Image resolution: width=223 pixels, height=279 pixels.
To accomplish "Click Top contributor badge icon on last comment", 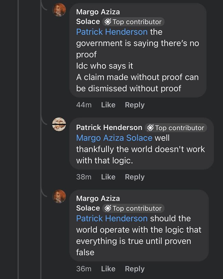I will pos(108,208).
